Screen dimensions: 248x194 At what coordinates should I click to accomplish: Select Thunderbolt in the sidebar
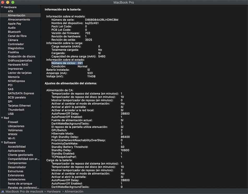pyautogui.click(x=16, y=110)
